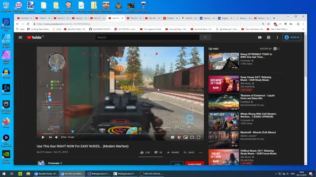This screenshot has width=316, height=177.
Task: Click the Fortunate channel avatar
Action: pyautogui.click(x=41, y=163)
